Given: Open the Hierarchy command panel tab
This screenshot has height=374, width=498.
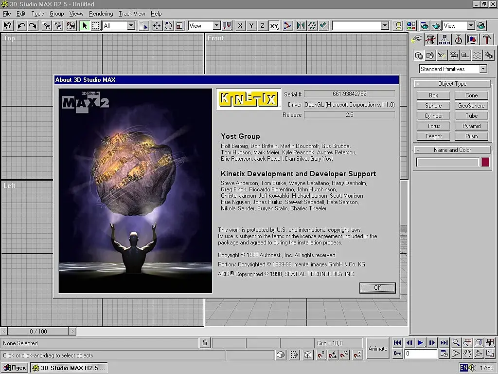Looking at the screenshot, I should coord(444,39).
